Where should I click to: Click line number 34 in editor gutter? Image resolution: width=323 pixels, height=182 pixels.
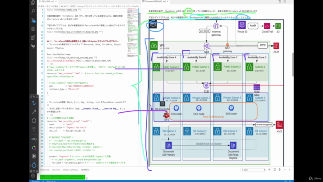(42, 121)
